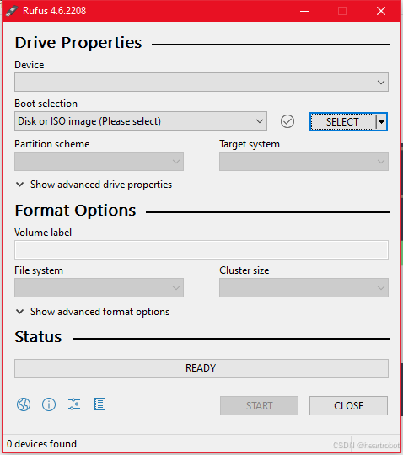Click the READY status progress bar
Image resolution: width=403 pixels, height=455 pixels.
[x=201, y=368]
